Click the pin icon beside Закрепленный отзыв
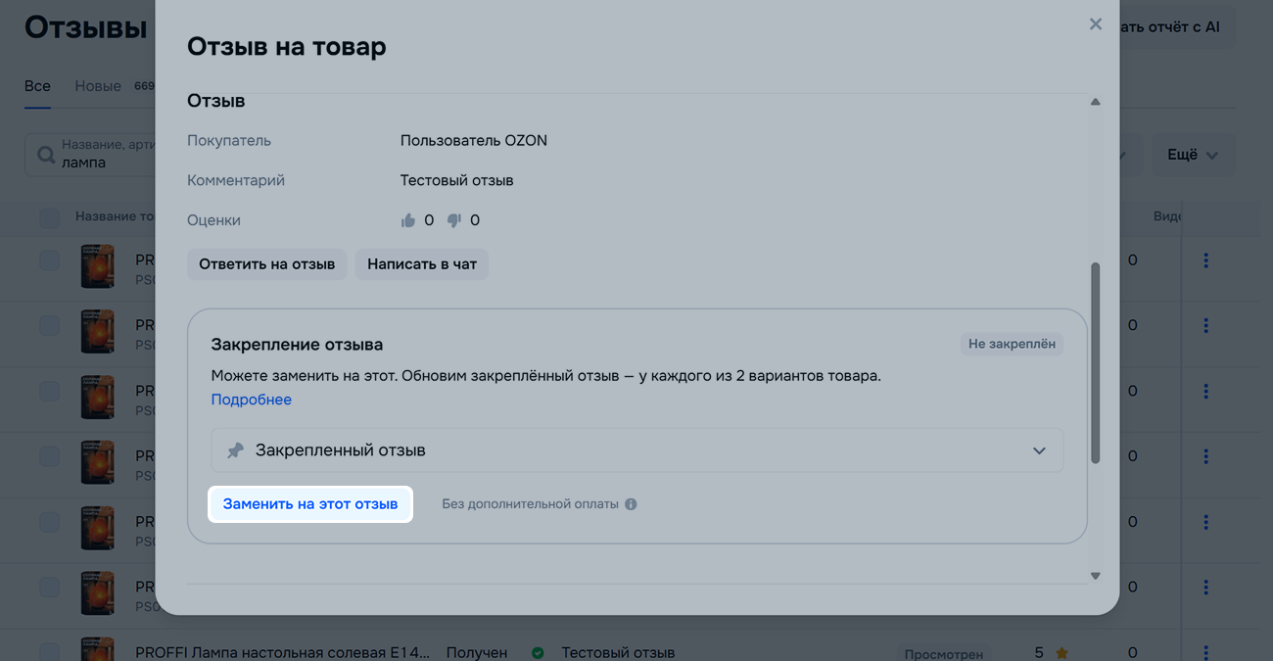 [235, 450]
